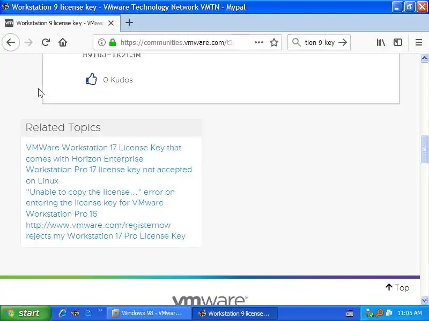Click the safely remove hardware tray icon
429x321 pixels.
pos(369,313)
